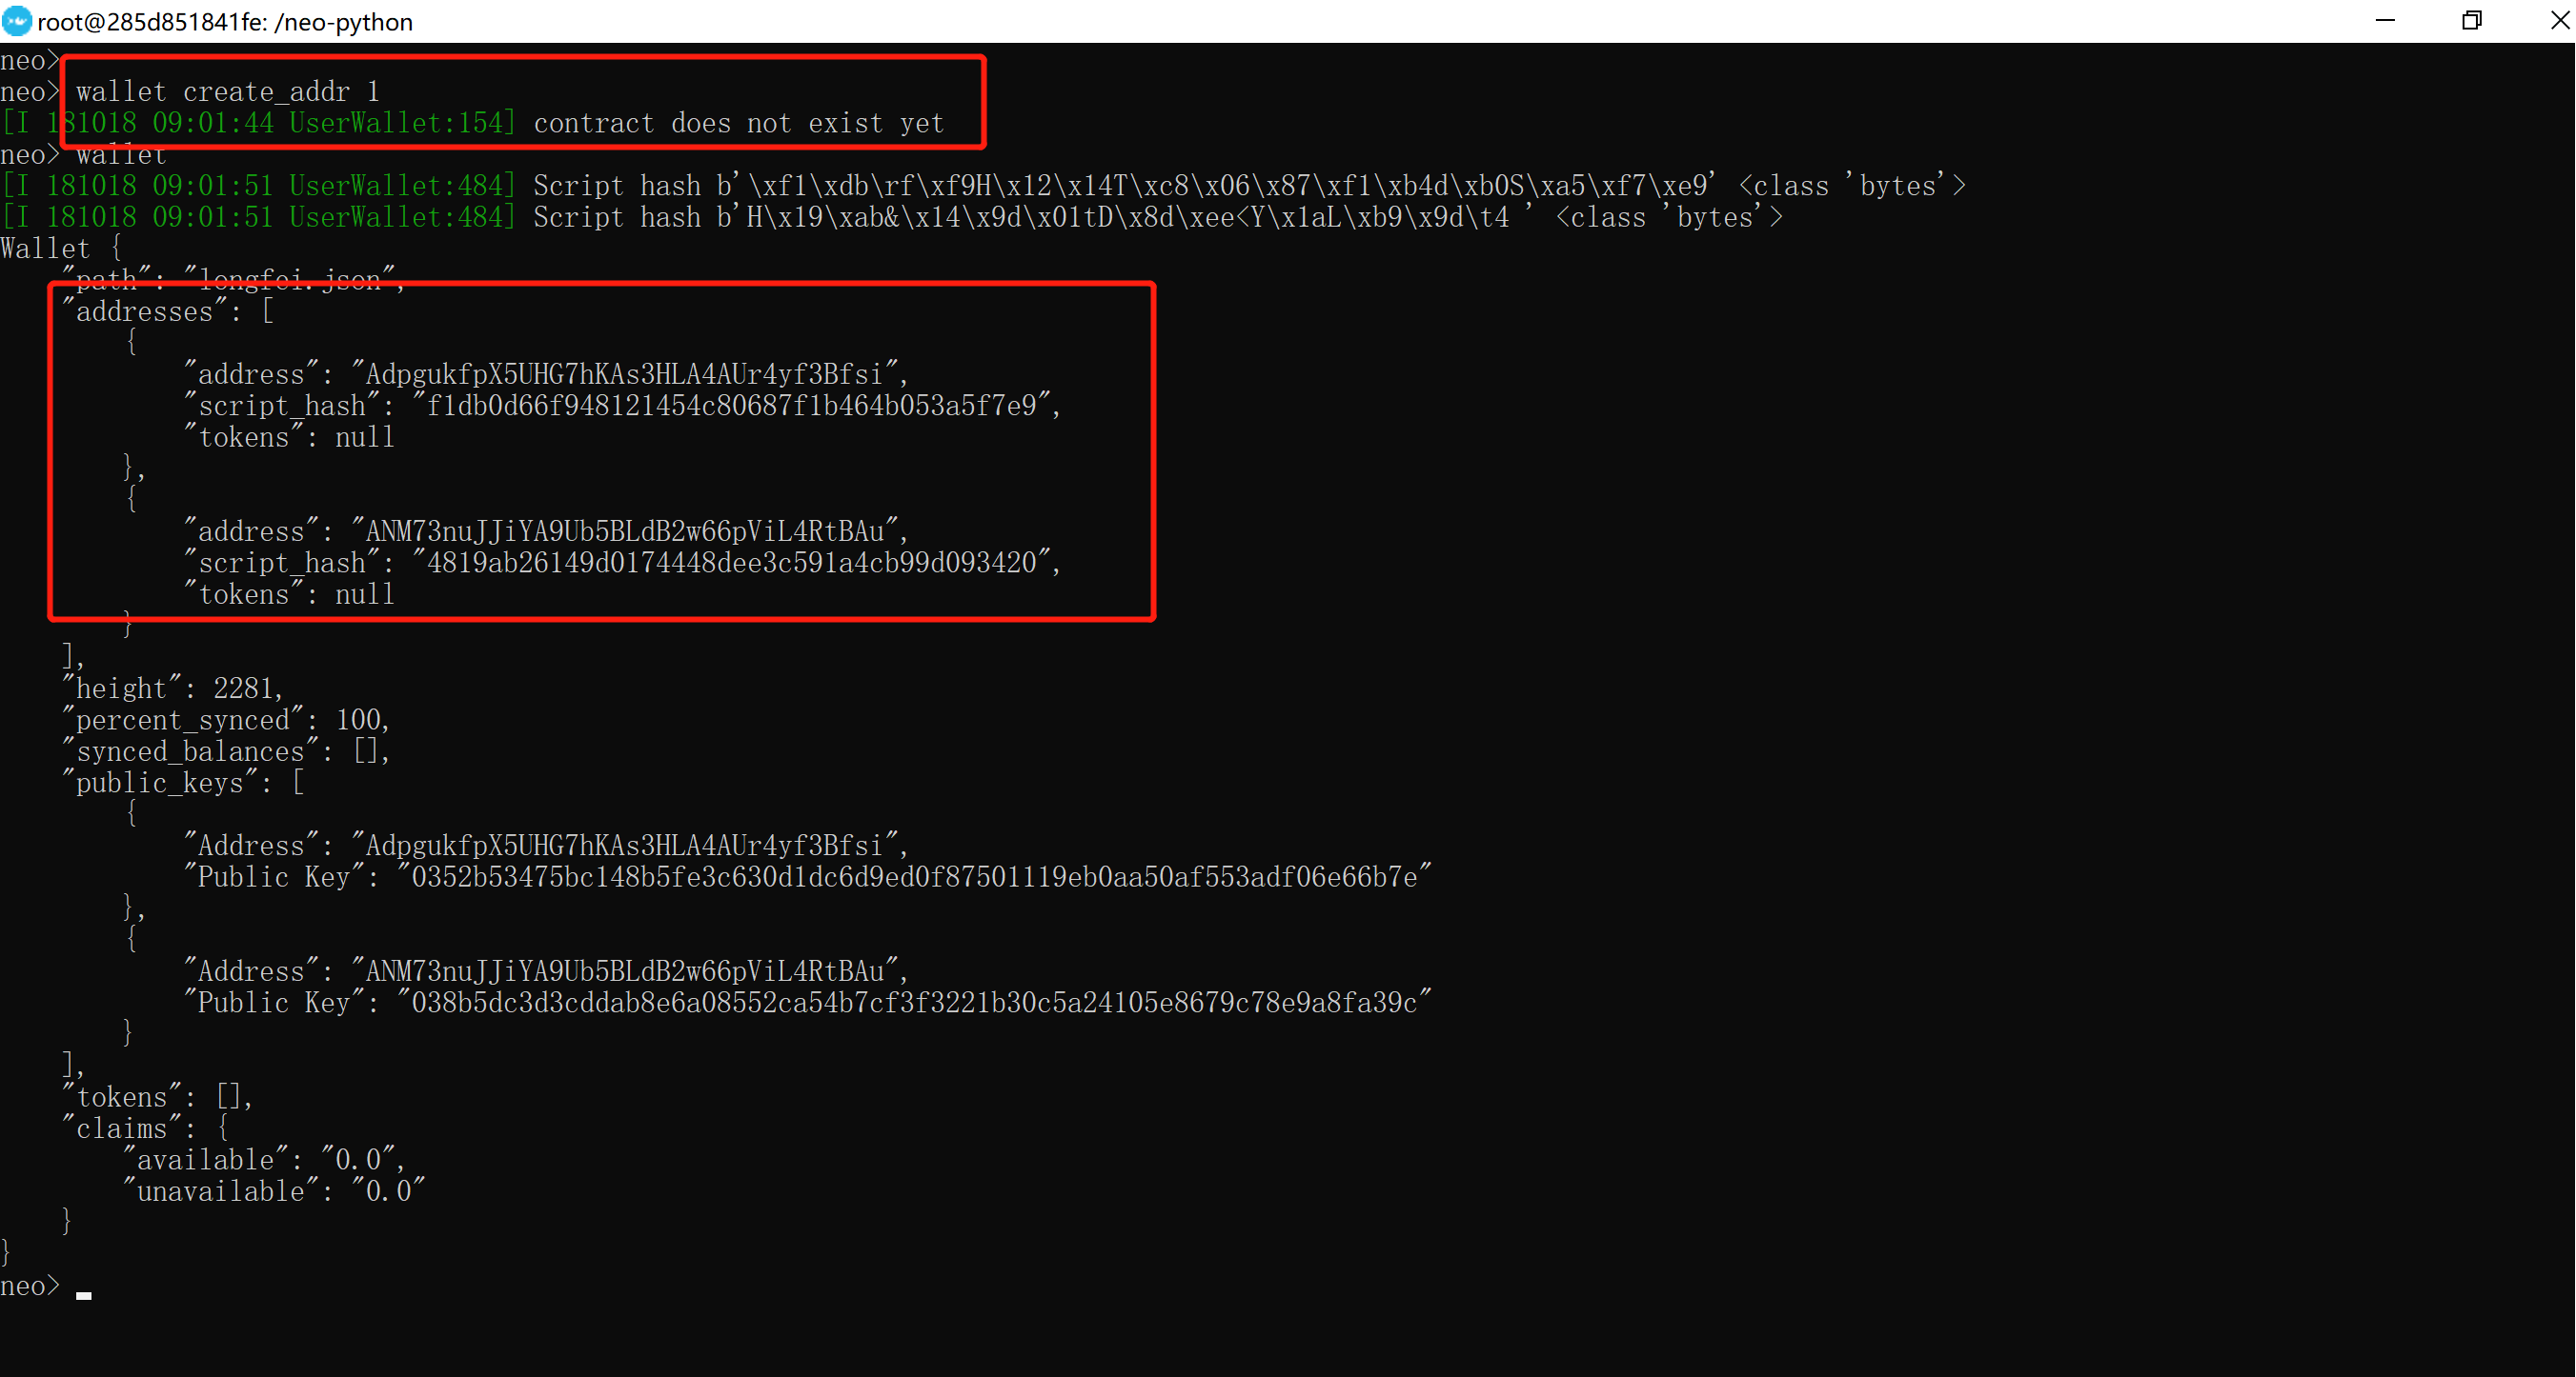This screenshot has height=1377, width=2576.
Task: Select the wallet create_addr 1 command text
Action: click(x=225, y=90)
